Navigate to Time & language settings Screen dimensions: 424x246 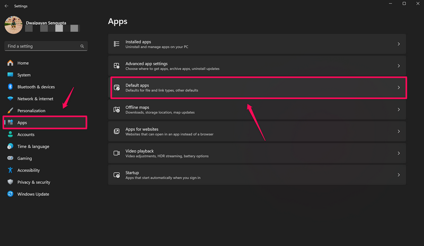33,147
